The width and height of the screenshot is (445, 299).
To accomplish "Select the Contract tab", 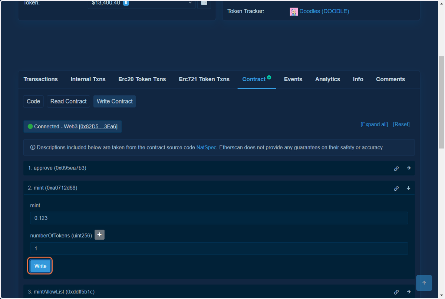I will [x=257, y=79].
